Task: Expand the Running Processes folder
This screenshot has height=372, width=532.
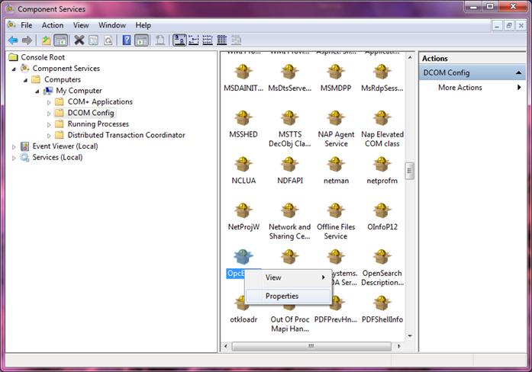Action: (49, 125)
